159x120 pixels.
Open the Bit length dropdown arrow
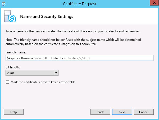point(56,73)
